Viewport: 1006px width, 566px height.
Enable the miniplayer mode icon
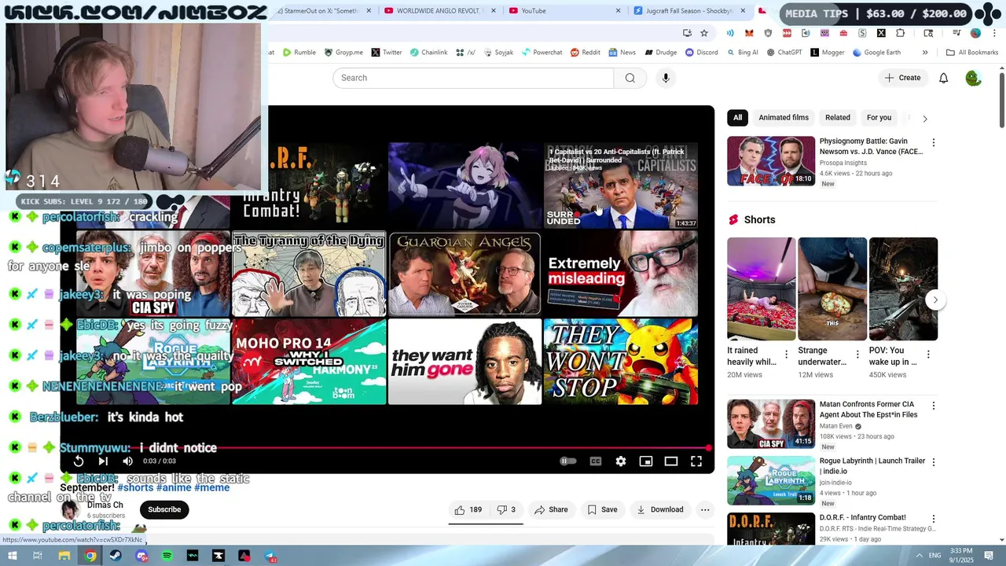coord(646,461)
